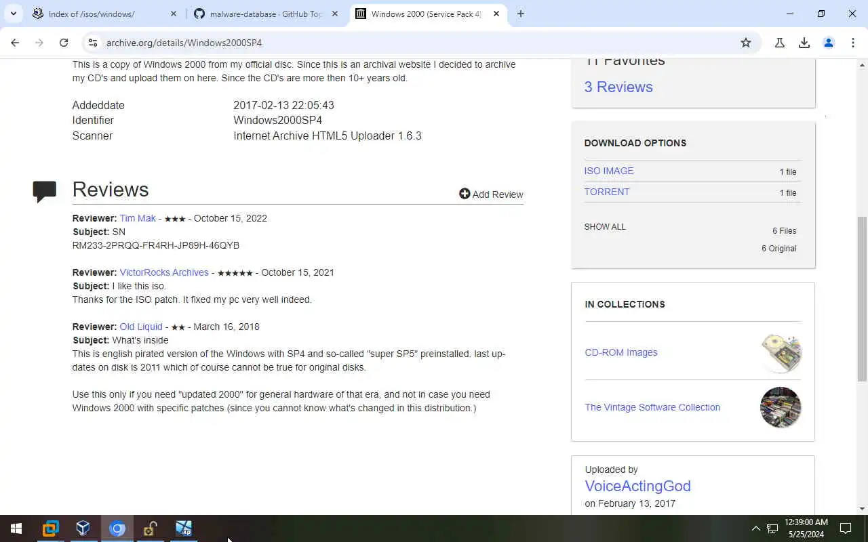Close the Windows 2000 archive tab
868x542 pixels.
[496, 14]
